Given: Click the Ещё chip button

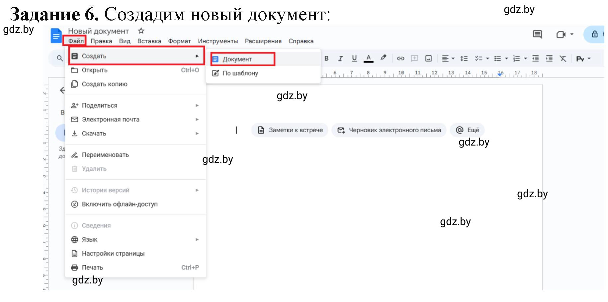Looking at the screenshot, I should 467,130.
